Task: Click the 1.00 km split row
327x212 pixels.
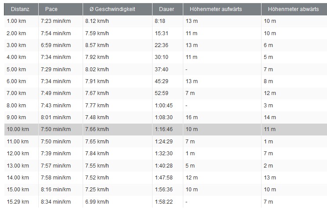Action: coord(163,21)
